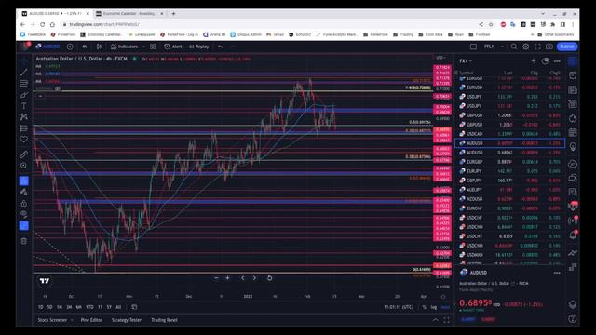This screenshot has height=335, width=596.
Task: Select the 1D date range
Action: (x=40, y=307)
